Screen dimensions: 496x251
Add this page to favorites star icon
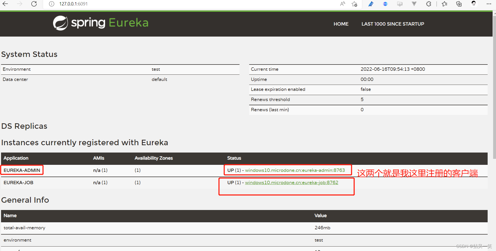pos(354,4)
